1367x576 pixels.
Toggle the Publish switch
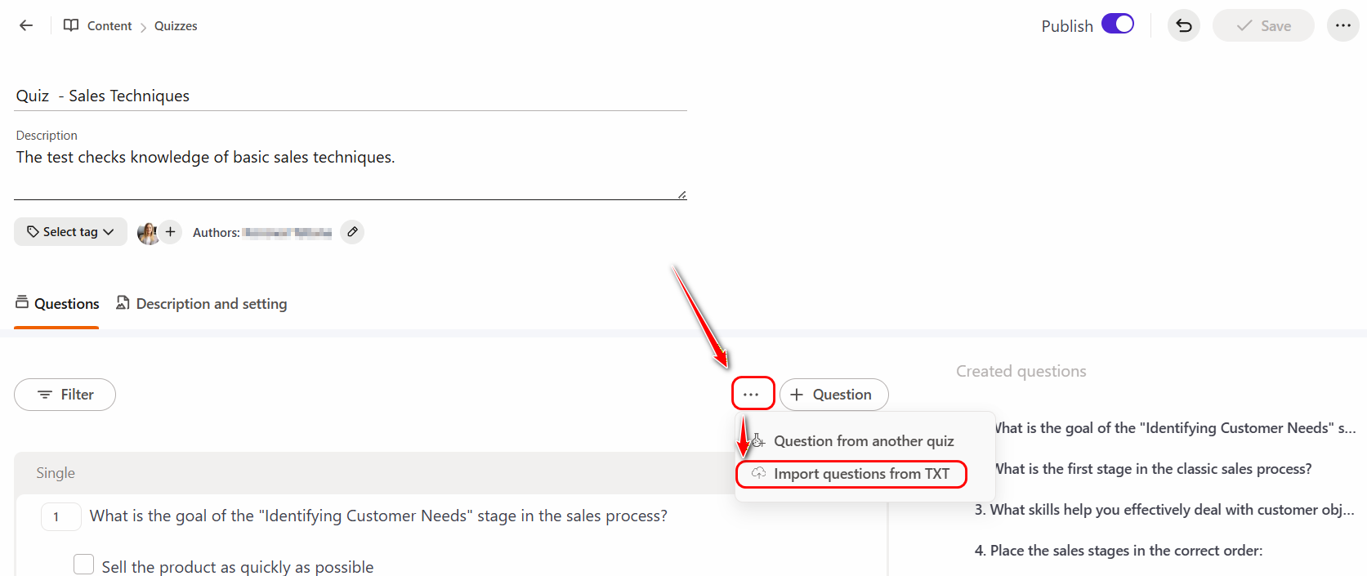coord(1117,25)
